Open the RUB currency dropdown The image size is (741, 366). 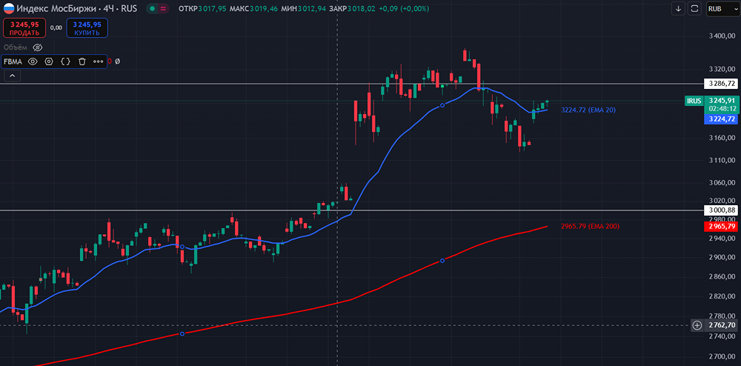tap(722, 8)
